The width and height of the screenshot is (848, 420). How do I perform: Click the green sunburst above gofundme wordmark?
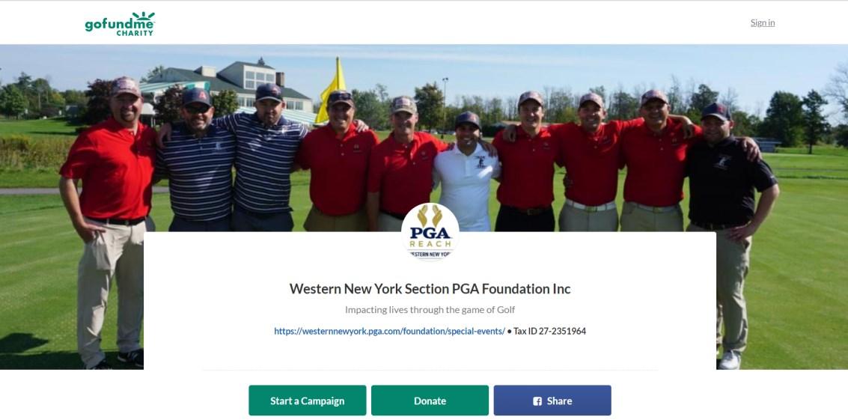point(143,16)
